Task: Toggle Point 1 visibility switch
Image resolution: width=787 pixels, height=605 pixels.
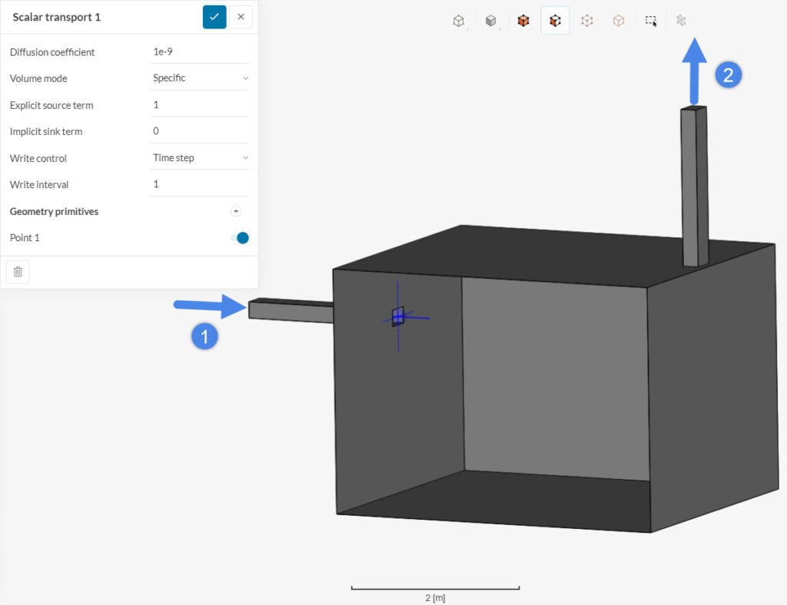Action: tap(241, 238)
